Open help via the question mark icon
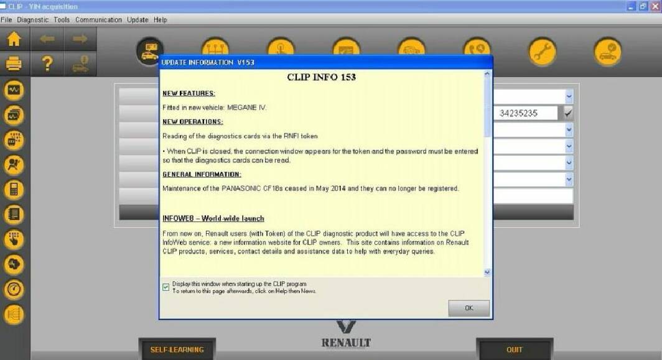 tap(47, 63)
